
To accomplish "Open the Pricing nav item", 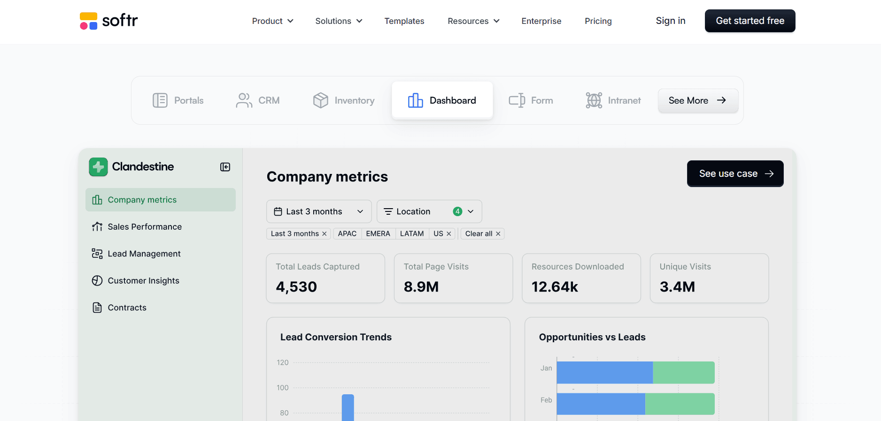I will point(598,21).
